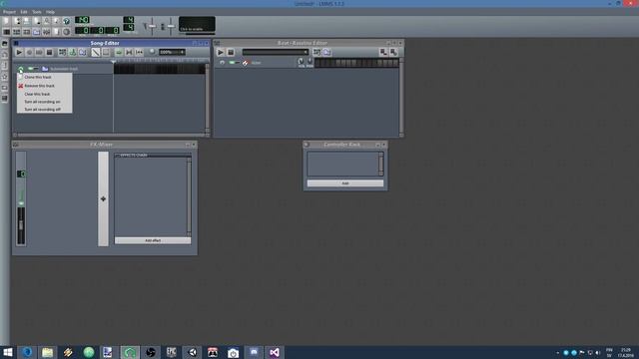Open Song Editor zoom percentage dropdown

point(172,52)
